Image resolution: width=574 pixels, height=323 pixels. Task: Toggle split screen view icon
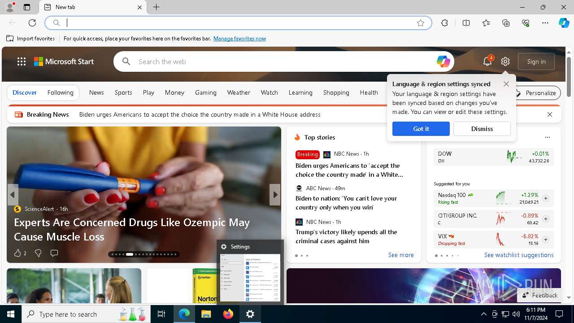pyautogui.click(x=466, y=23)
